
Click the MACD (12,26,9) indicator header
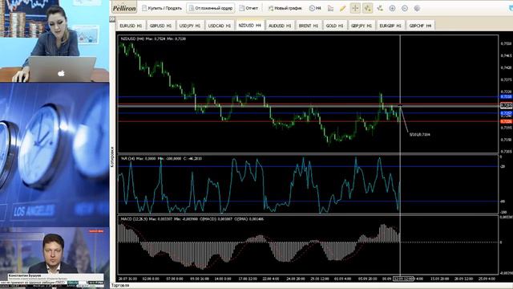pyautogui.click(x=192, y=218)
